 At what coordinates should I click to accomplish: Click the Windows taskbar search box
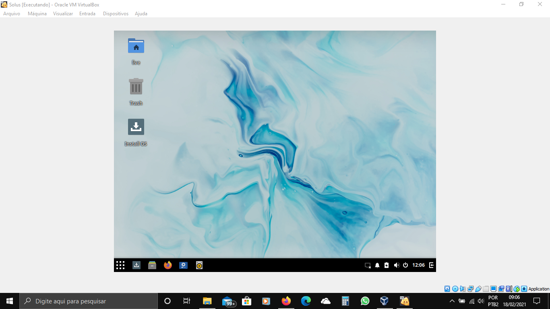[89, 301]
